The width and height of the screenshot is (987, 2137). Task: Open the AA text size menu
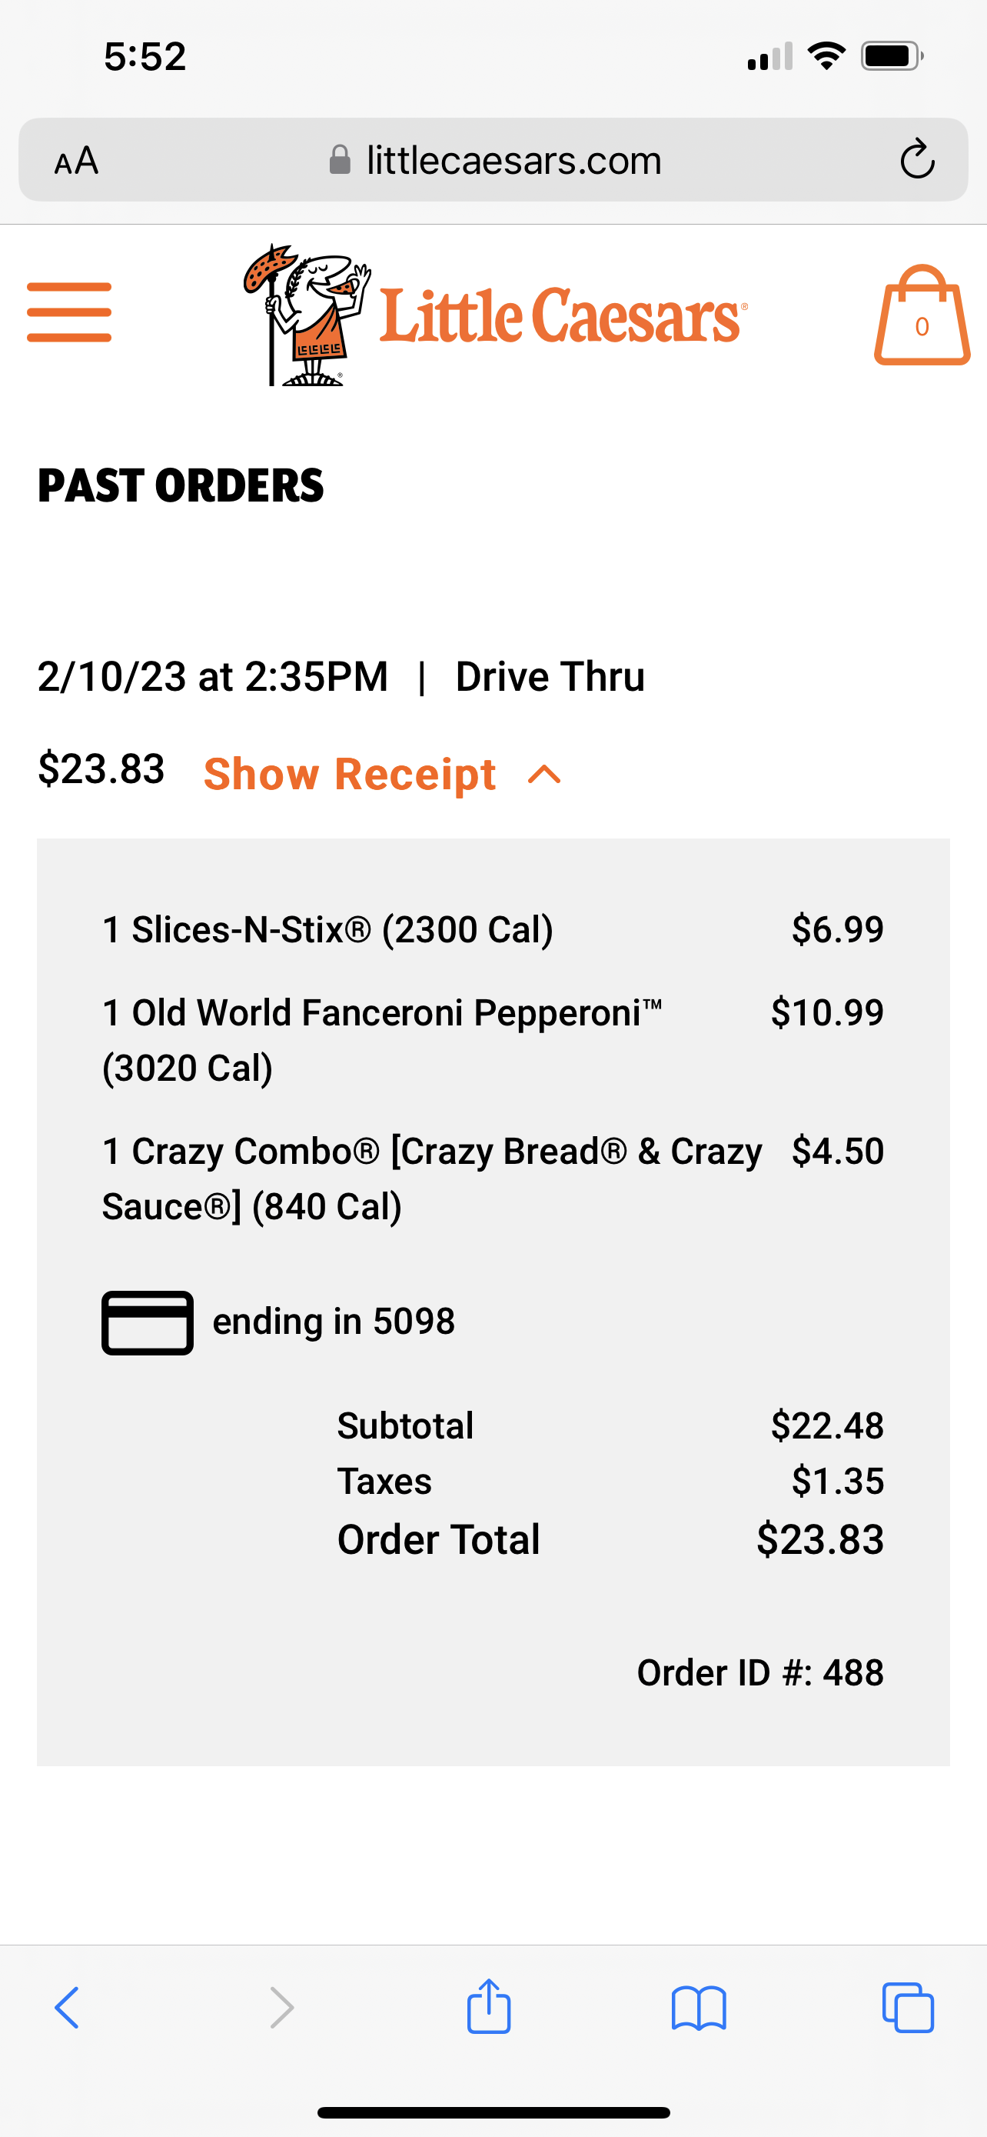76,160
